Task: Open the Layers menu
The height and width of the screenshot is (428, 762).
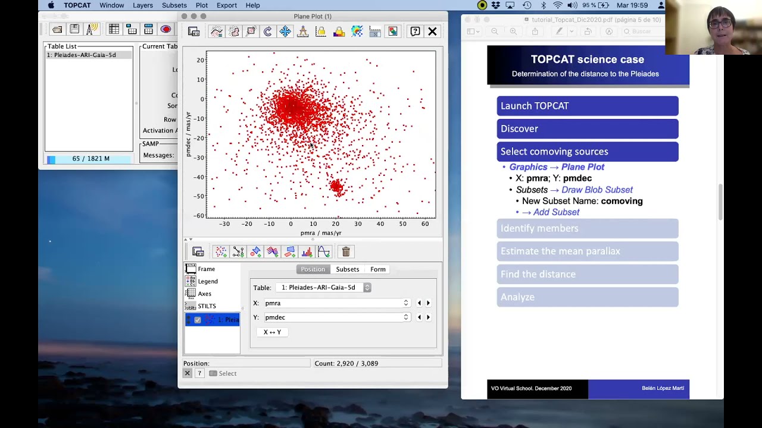Action: tap(143, 5)
